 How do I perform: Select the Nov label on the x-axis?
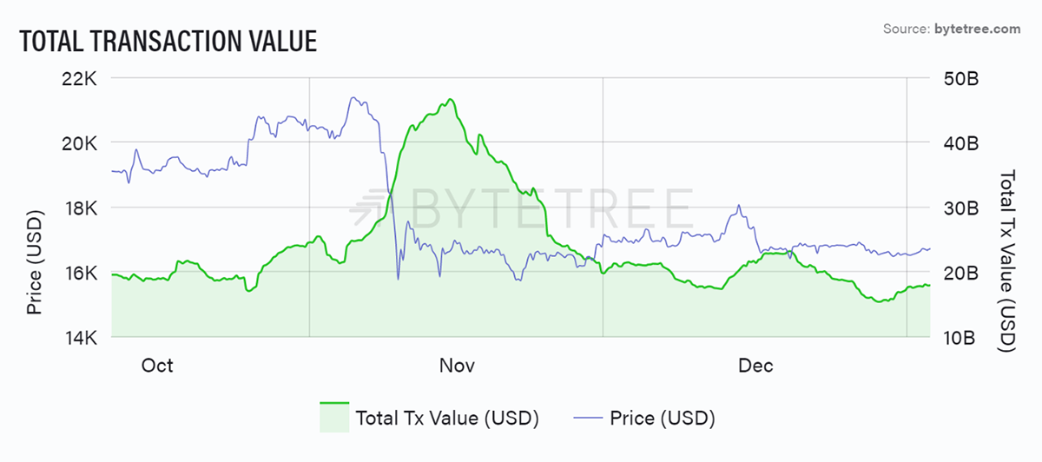(457, 366)
